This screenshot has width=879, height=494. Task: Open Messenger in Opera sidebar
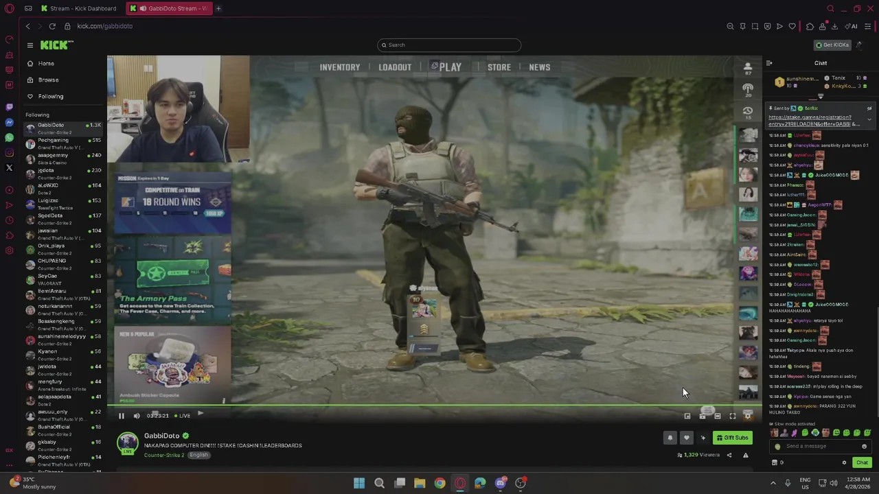click(9, 122)
